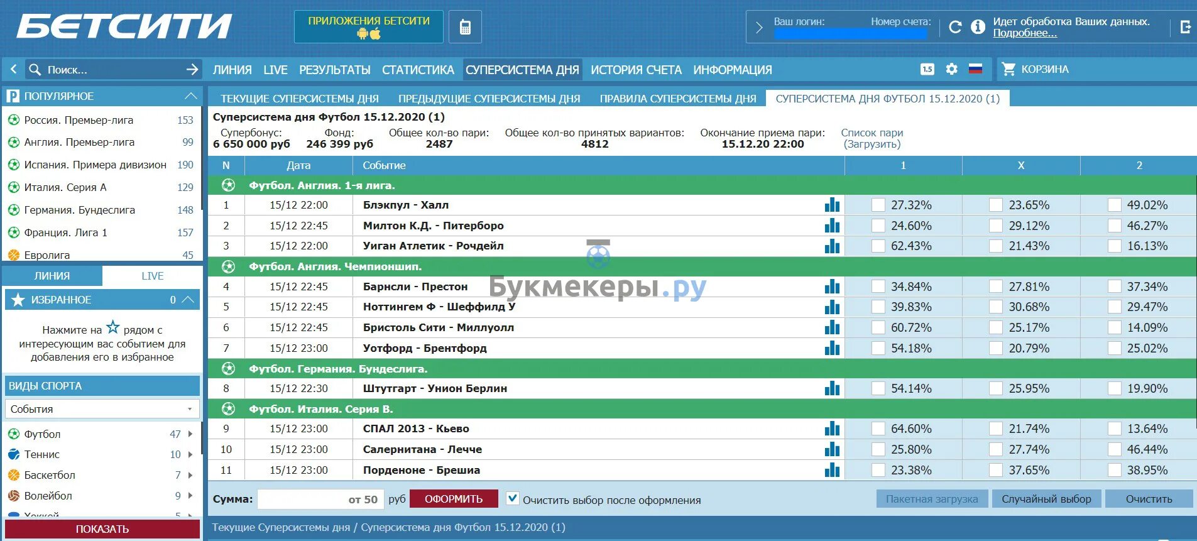Open the События dropdown
Image resolution: width=1197 pixels, height=541 pixels.
pos(102,409)
